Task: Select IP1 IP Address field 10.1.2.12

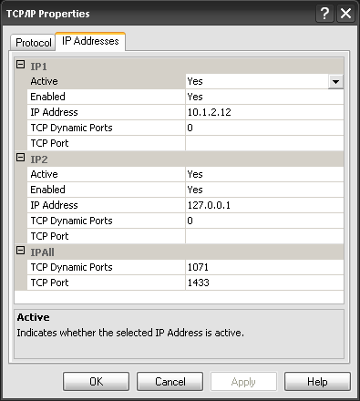Action: pyautogui.click(x=264, y=112)
